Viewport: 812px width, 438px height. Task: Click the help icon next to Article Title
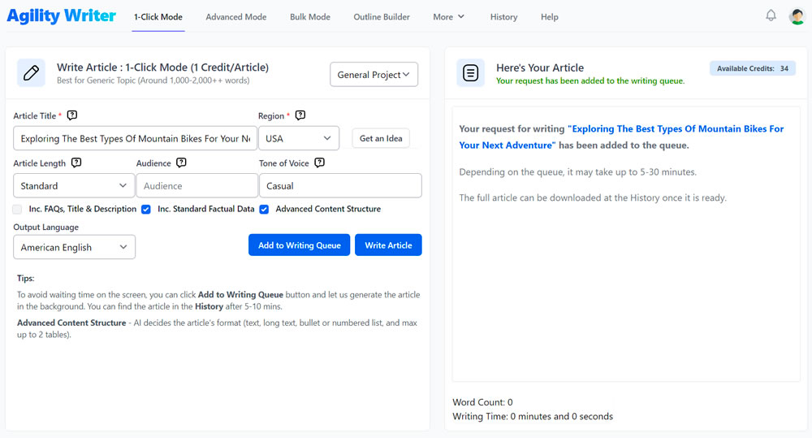(x=72, y=115)
